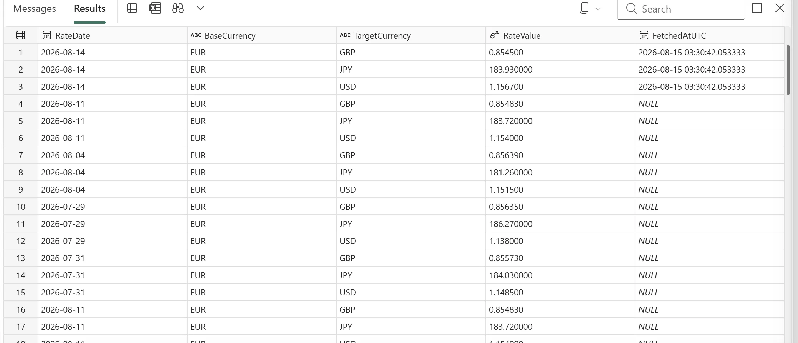The height and width of the screenshot is (343, 798).
Task: Click RateDate 2026-07-29 in row 10
Action: point(113,207)
